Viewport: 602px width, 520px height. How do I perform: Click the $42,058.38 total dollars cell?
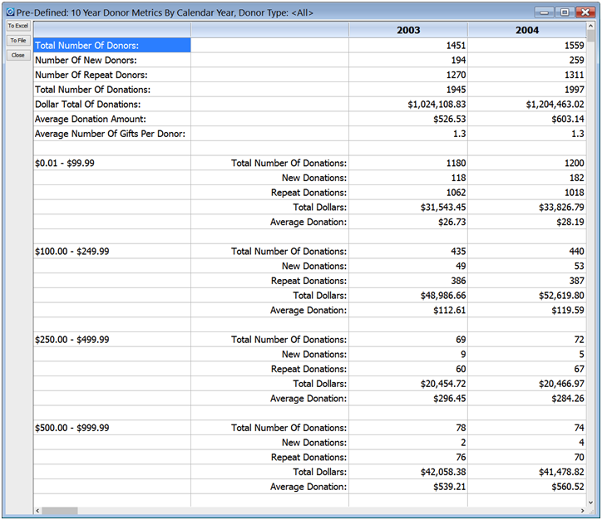point(408,472)
